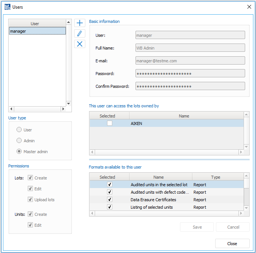Click the Close button
Image resolution: width=256 pixels, height=253 pixels.
[x=232, y=244]
